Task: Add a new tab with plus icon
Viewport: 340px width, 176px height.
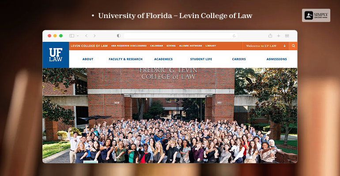Action: point(279,36)
